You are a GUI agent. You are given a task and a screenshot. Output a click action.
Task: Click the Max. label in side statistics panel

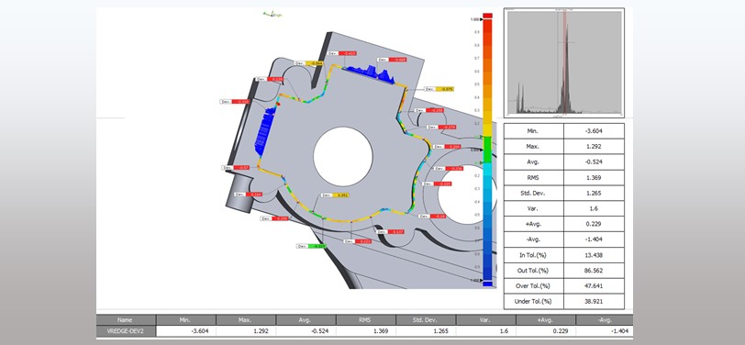click(x=534, y=147)
